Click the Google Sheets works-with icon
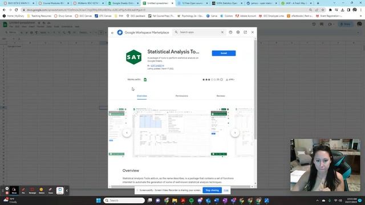The width and height of the screenshot is (365, 205). 145,80
